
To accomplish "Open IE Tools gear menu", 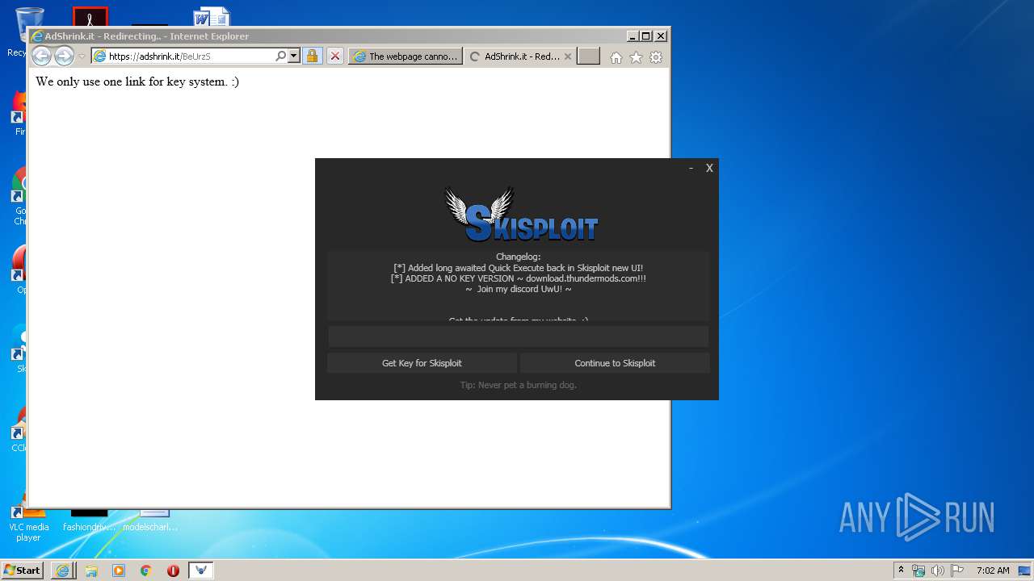I will (656, 57).
